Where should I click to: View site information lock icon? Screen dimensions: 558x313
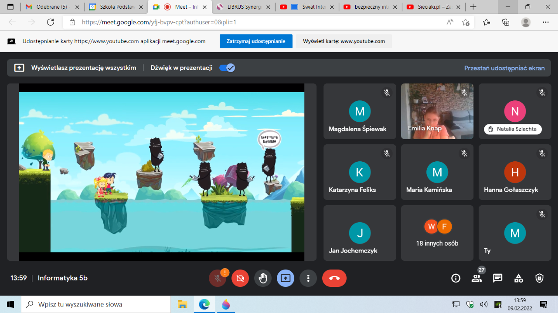72,22
